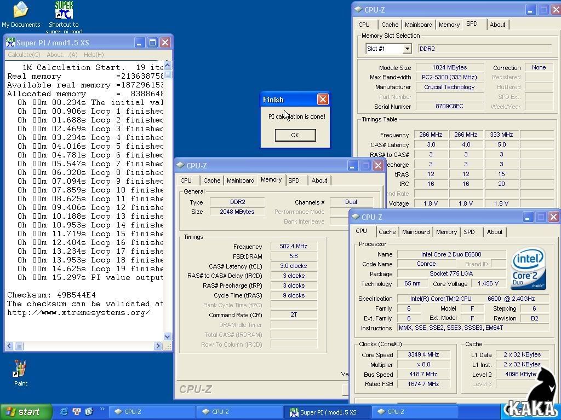Click the Super PI horizontal scrollbar right arrow
Viewport: 561px width, 420px height.
click(x=158, y=346)
